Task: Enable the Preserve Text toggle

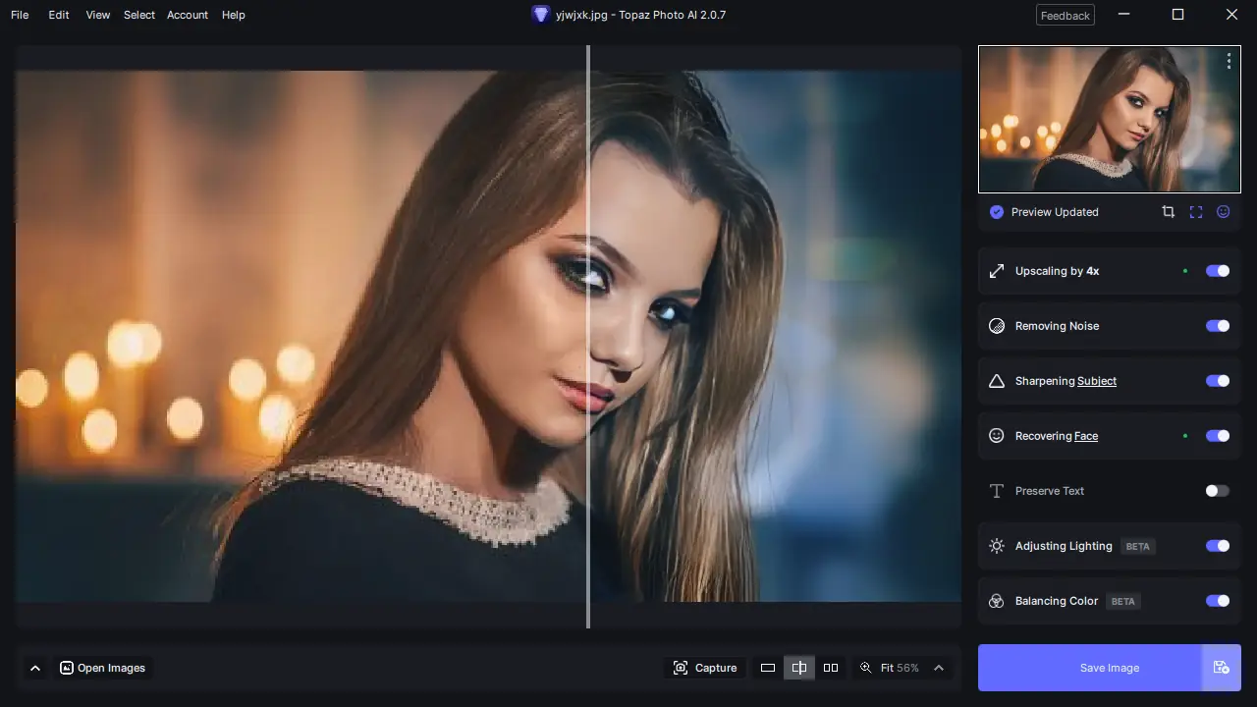Action: tap(1217, 491)
